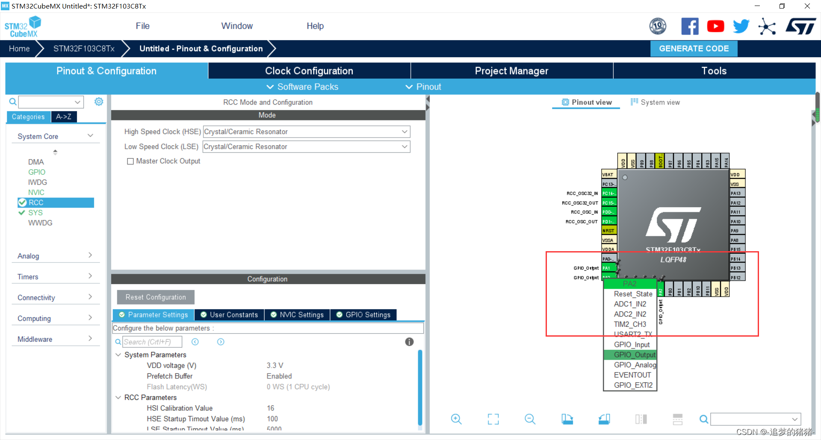Screen dimensions: 821x440
Task: Rotate the chip view clockwise
Action: click(x=567, y=419)
